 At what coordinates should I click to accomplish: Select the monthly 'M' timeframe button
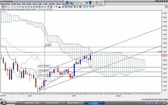pos(45,7)
